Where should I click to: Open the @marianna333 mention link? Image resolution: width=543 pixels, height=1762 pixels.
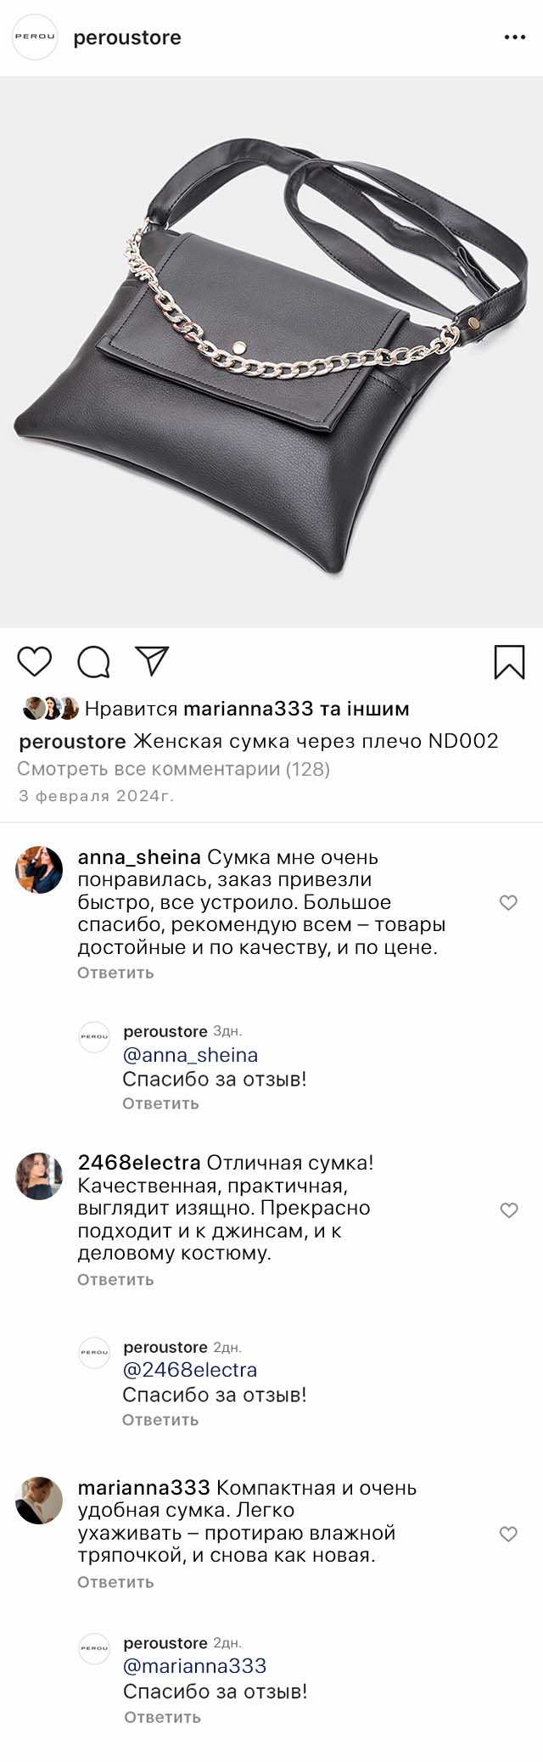pyautogui.click(x=195, y=1666)
